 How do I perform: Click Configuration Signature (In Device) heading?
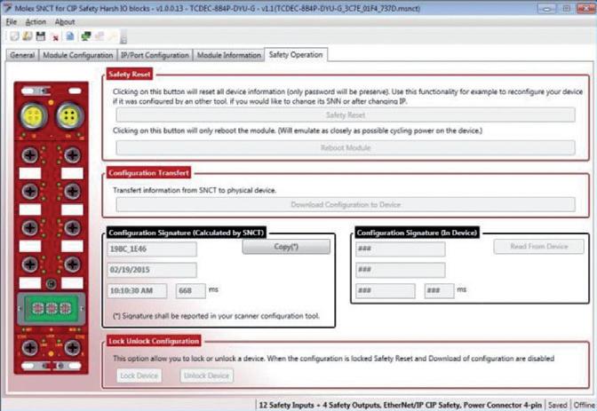click(x=417, y=233)
